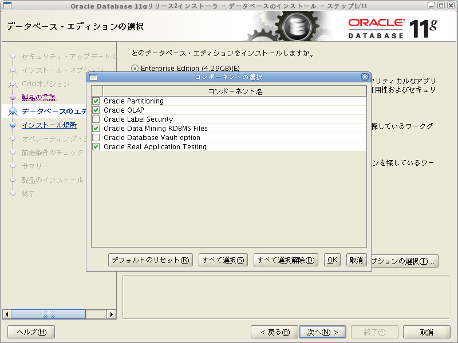Select the Oracle Database Vault option text
This screenshot has height=343, width=458.
click(x=152, y=137)
